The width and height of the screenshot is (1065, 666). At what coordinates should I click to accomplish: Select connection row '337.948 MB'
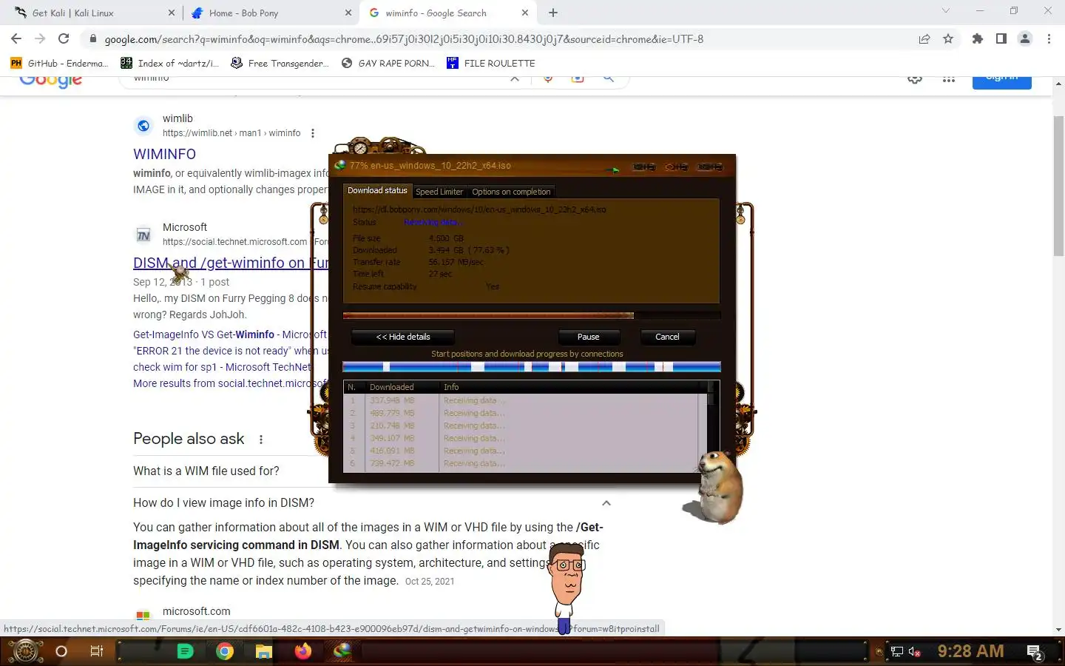click(x=521, y=400)
